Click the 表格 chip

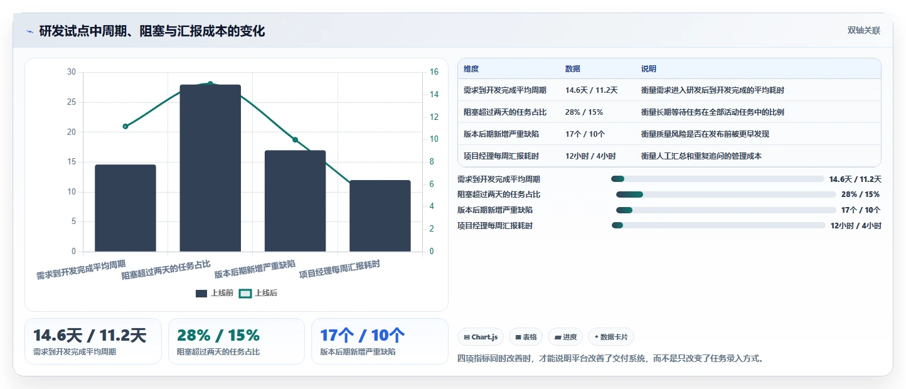pyautogui.click(x=526, y=337)
